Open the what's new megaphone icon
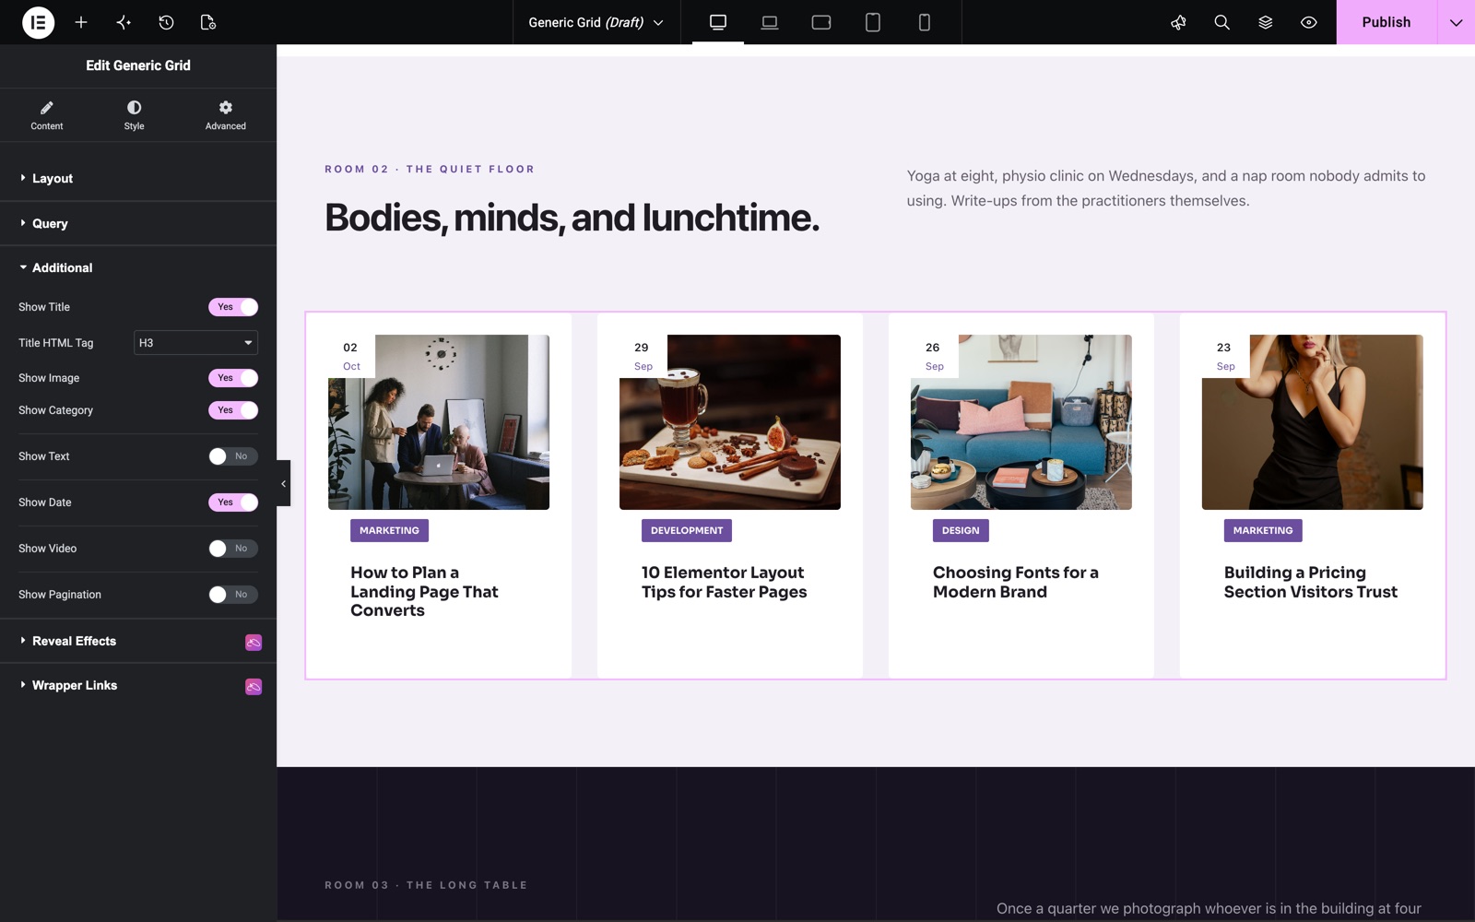 coord(1178,22)
